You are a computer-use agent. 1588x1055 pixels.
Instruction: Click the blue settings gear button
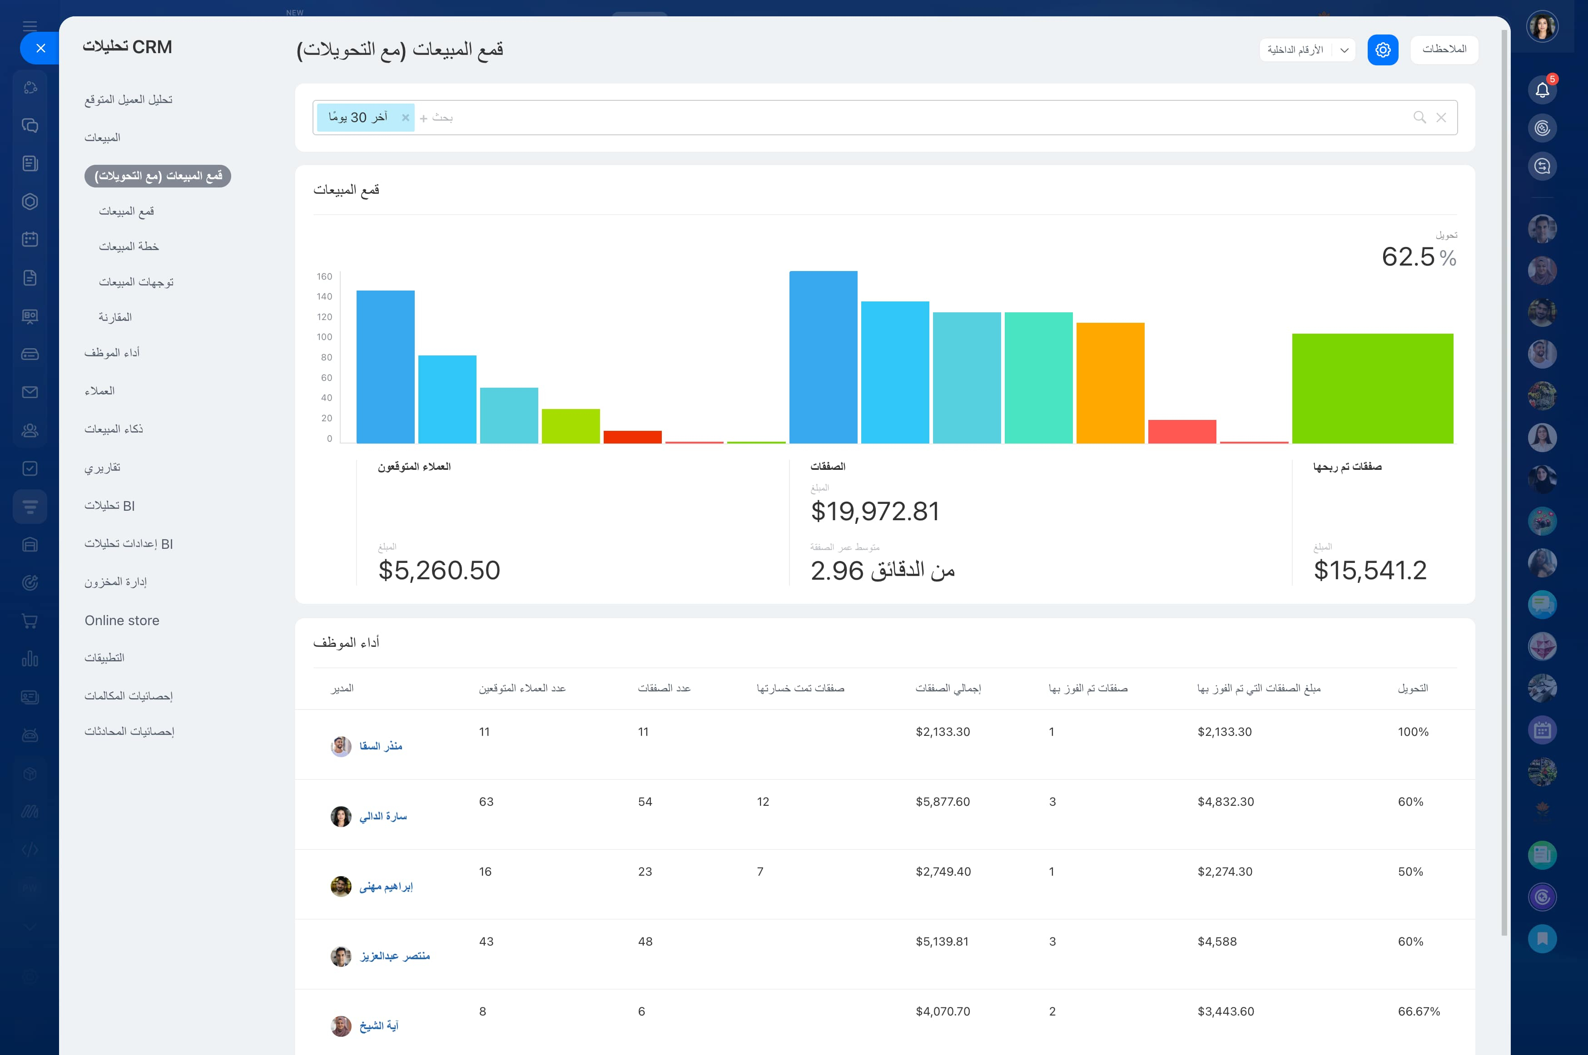click(x=1383, y=50)
